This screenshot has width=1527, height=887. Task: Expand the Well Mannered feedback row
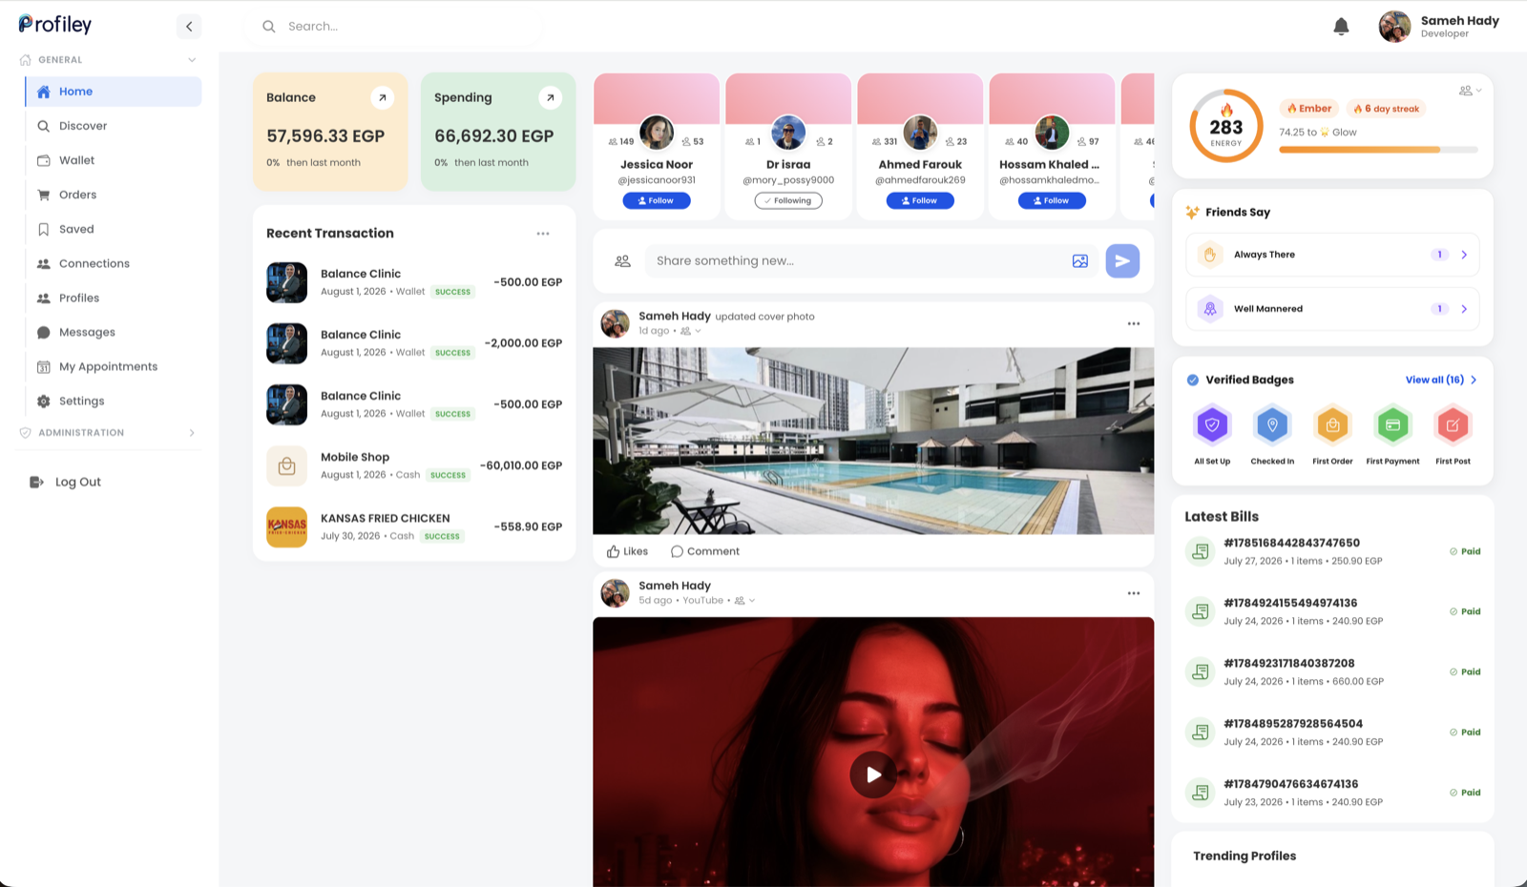pos(1332,309)
